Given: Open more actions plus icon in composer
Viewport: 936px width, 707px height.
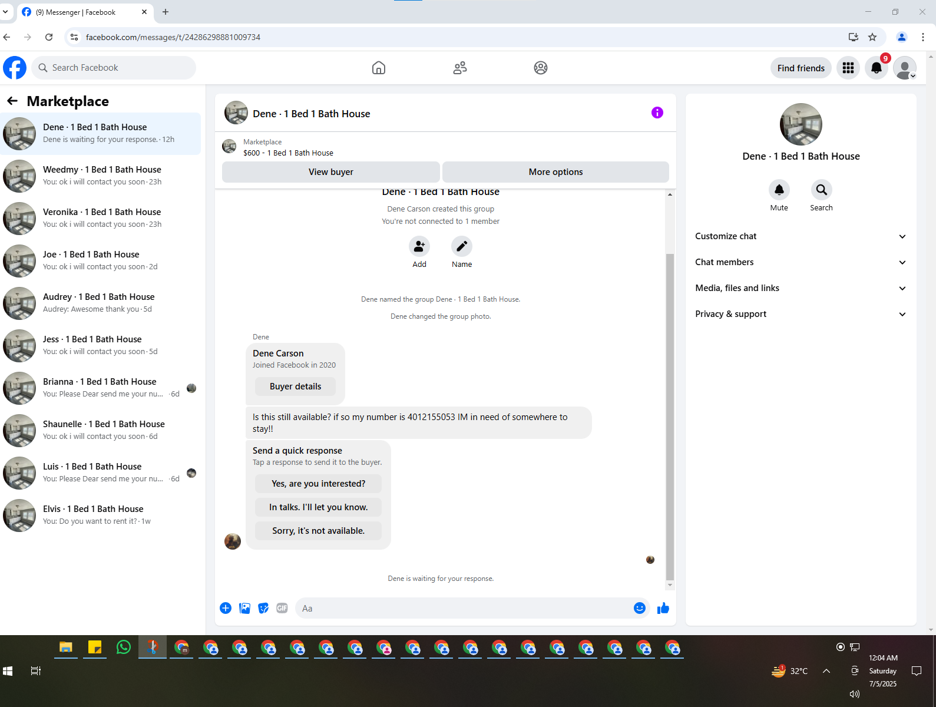Looking at the screenshot, I should 226,608.
